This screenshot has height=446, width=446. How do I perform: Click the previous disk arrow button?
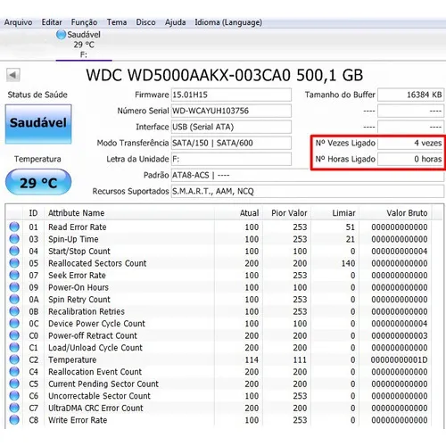click(13, 75)
